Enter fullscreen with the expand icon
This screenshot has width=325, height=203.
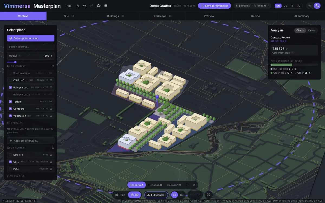209,195
